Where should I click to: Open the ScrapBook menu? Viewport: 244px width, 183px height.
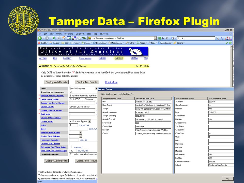pos(80,34)
